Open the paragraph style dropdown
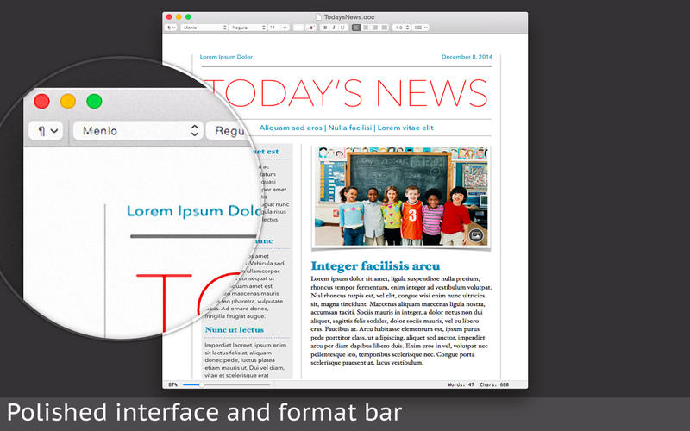This screenshot has width=690, height=431. point(172,28)
